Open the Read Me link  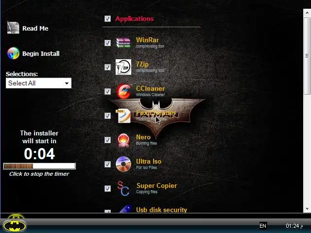[35, 28]
